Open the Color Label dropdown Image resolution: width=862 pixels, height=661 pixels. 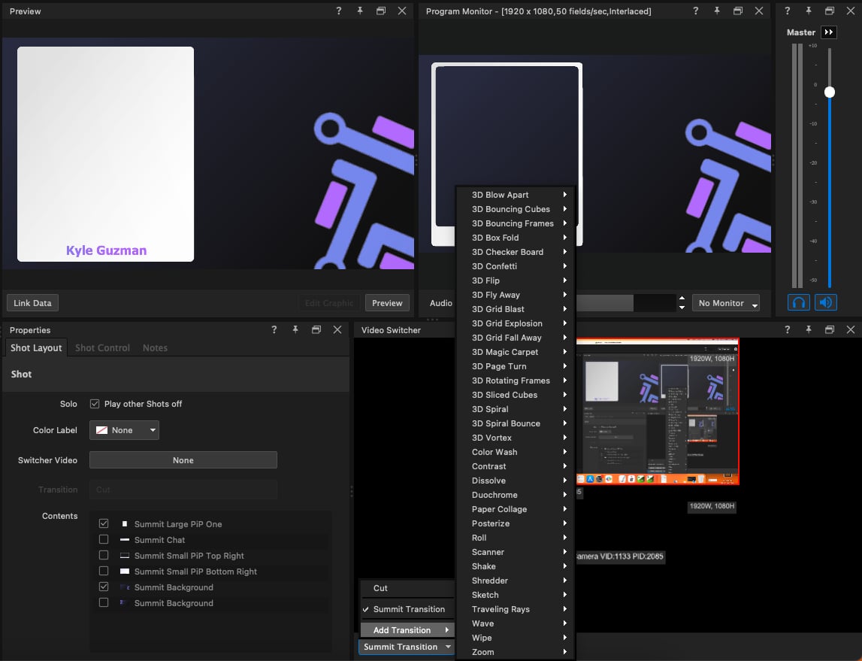tap(124, 430)
